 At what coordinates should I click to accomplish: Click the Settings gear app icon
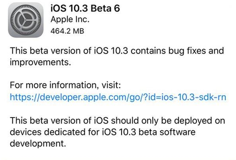[x=26, y=20]
